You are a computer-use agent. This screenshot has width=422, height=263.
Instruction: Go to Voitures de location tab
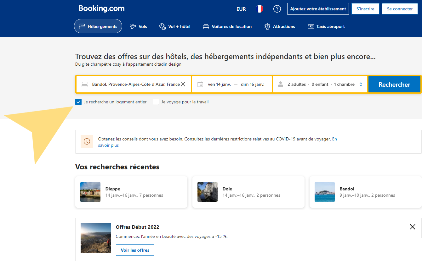227,26
